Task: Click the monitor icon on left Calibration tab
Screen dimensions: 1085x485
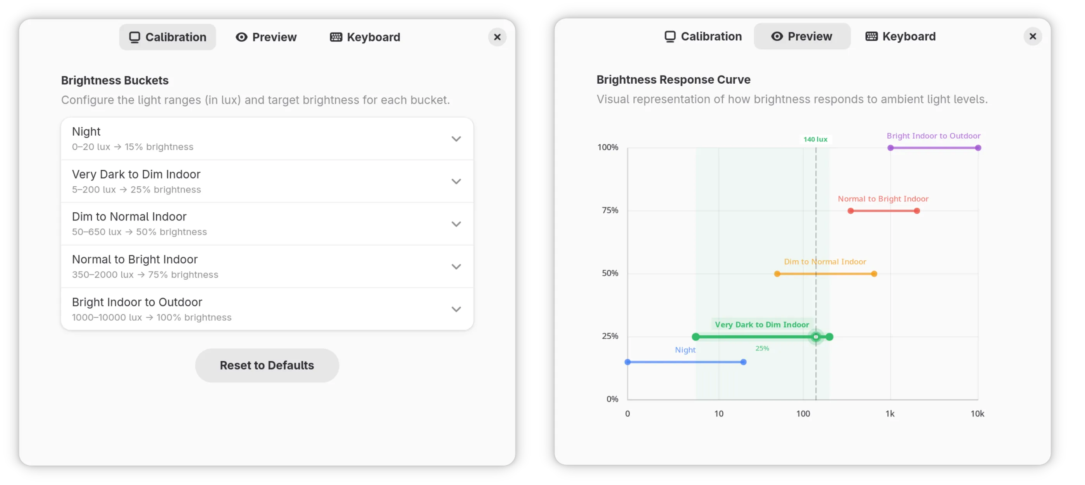Action: pyautogui.click(x=134, y=37)
